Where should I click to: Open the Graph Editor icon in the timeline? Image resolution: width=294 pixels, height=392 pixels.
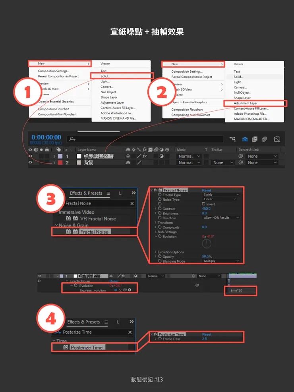tap(277, 139)
